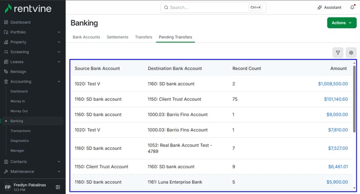The width and height of the screenshot is (360, 194).
Task: Click the scrollbar down arrow
Action: [354, 188]
